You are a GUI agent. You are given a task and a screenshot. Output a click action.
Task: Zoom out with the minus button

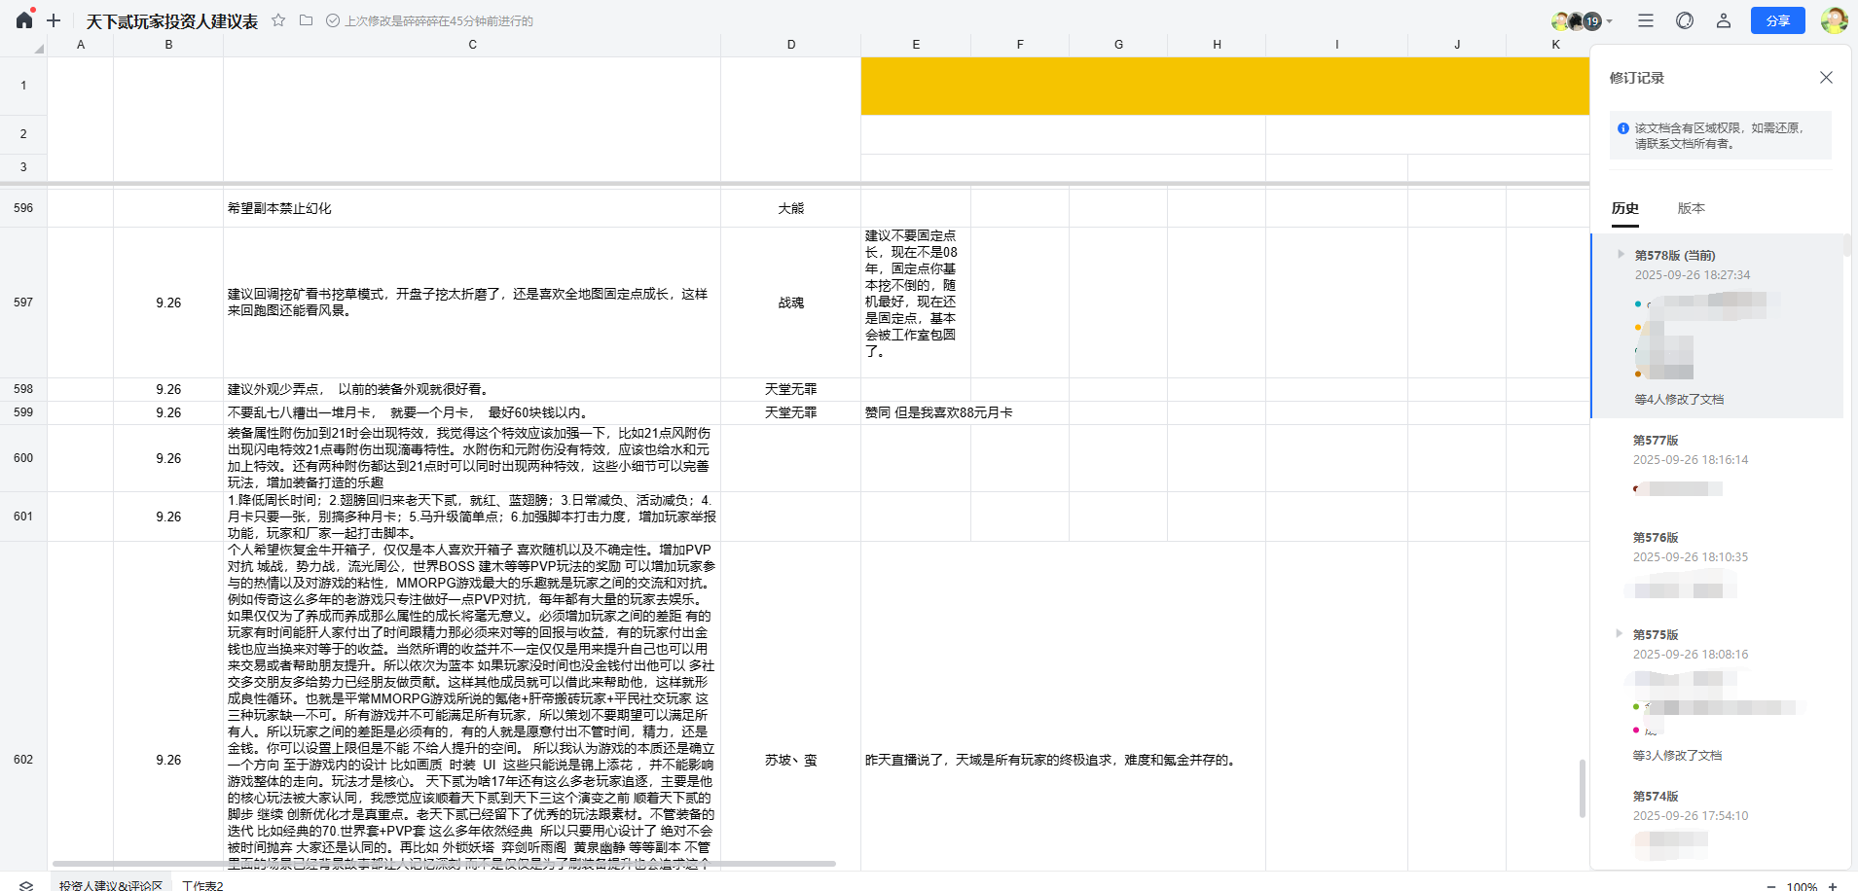point(1770,886)
